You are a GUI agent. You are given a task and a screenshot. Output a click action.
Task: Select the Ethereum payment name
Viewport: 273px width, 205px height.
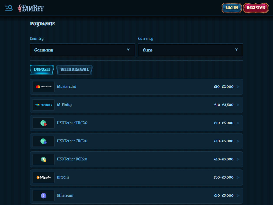tap(65, 195)
